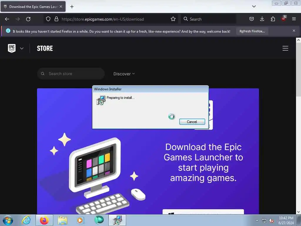
Task: Go back with the browser back arrow
Action: tap(7, 19)
